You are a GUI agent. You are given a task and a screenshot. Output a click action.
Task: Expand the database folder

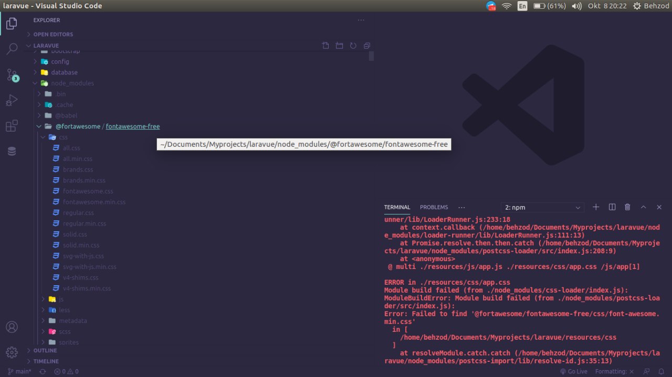(64, 72)
